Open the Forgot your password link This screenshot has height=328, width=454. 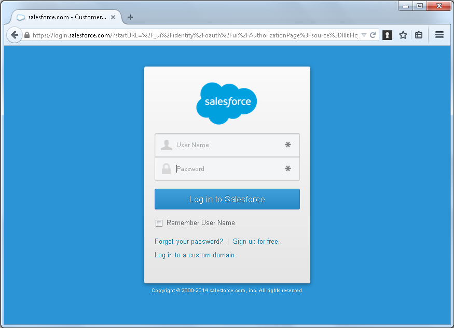coord(188,241)
